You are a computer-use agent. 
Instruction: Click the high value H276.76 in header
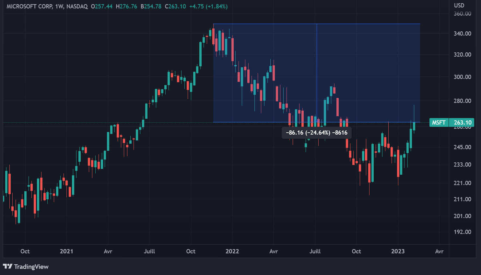coord(127,6)
